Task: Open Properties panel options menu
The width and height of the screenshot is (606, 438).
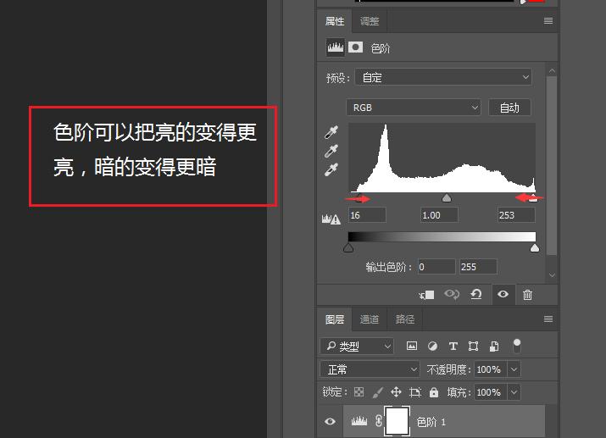Action: click(548, 21)
